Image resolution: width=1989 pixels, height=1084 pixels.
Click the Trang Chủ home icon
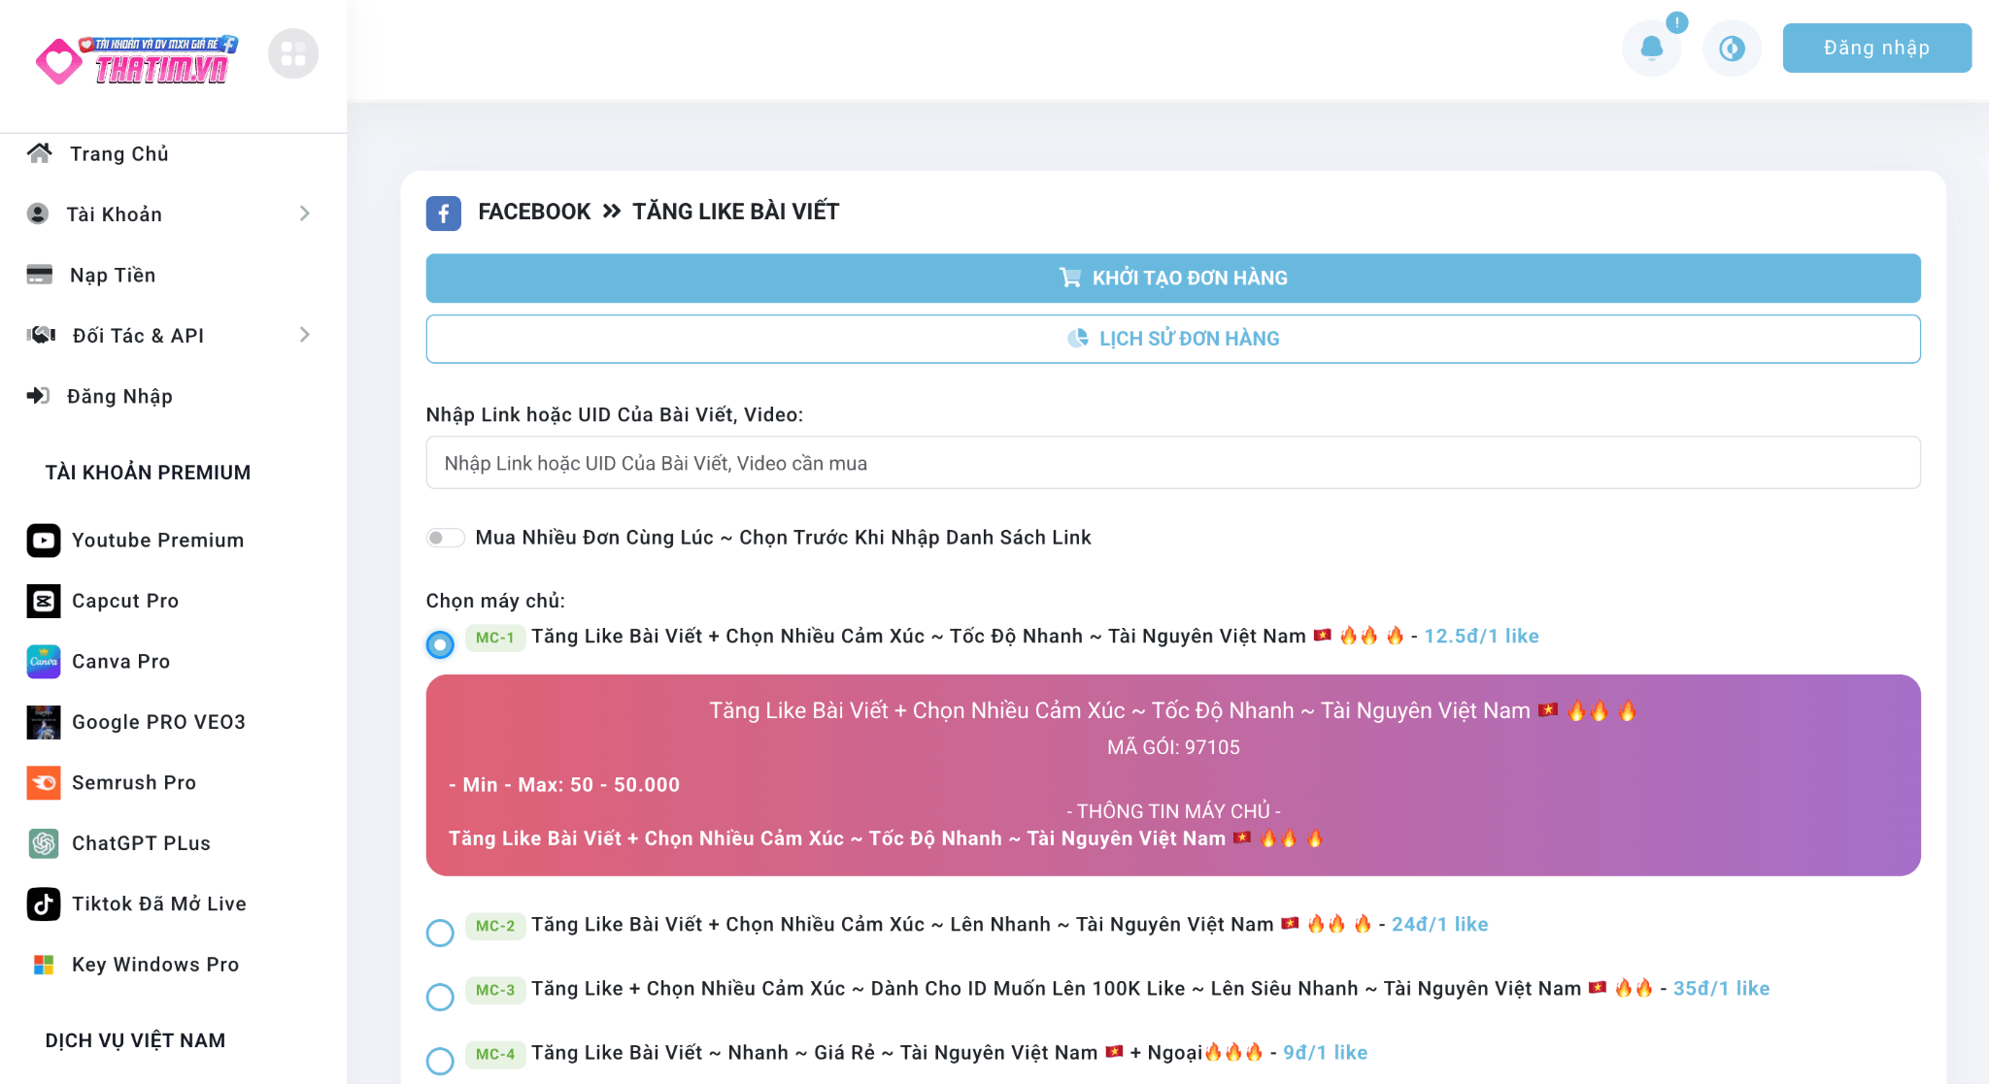pyautogui.click(x=40, y=153)
